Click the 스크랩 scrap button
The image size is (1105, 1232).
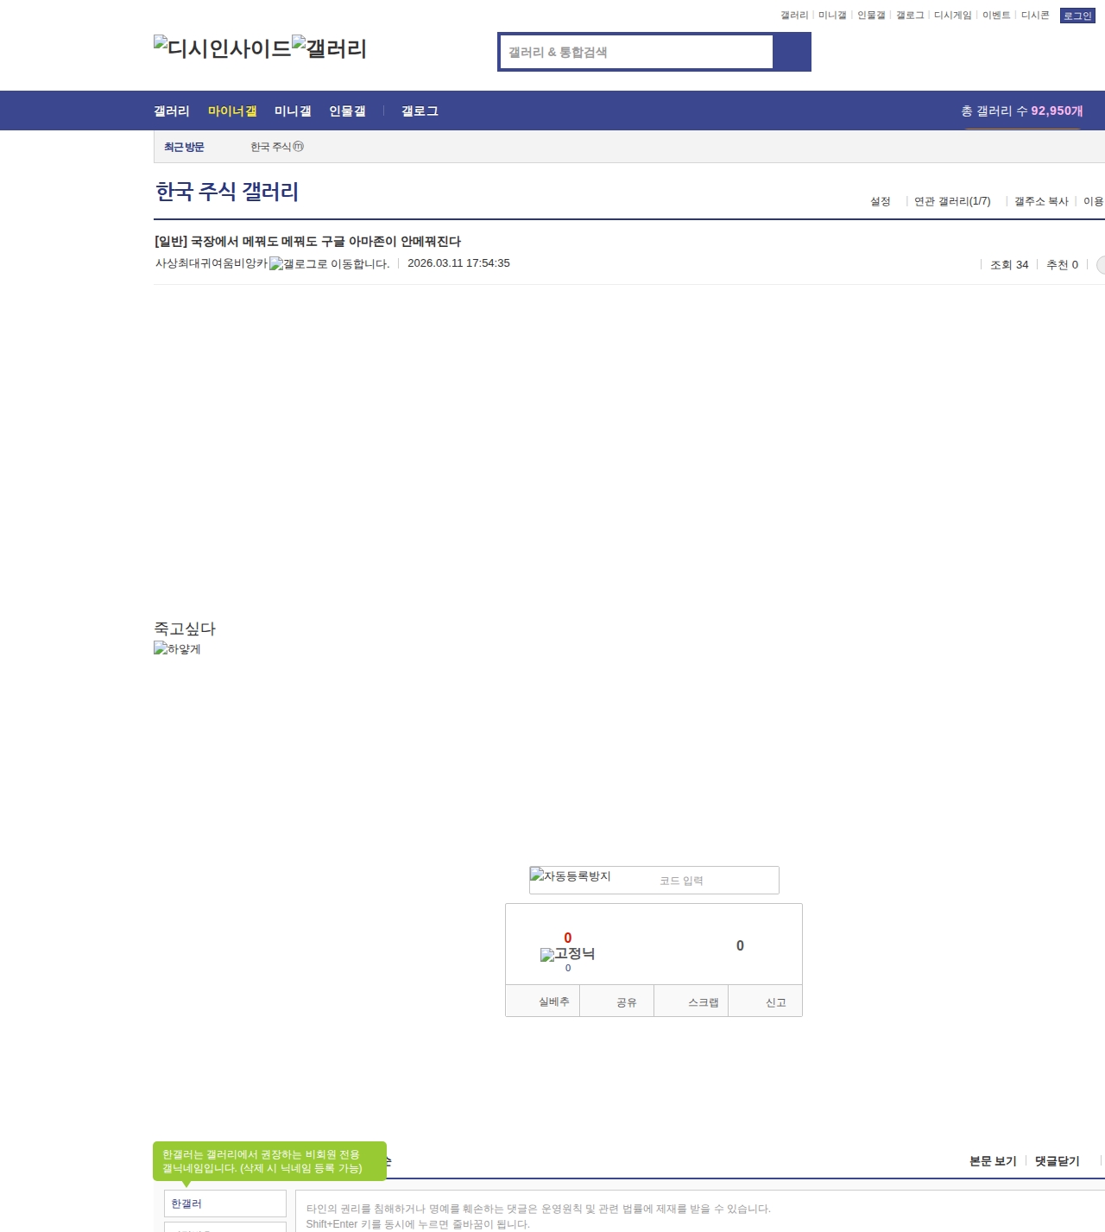(x=691, y=1001)
